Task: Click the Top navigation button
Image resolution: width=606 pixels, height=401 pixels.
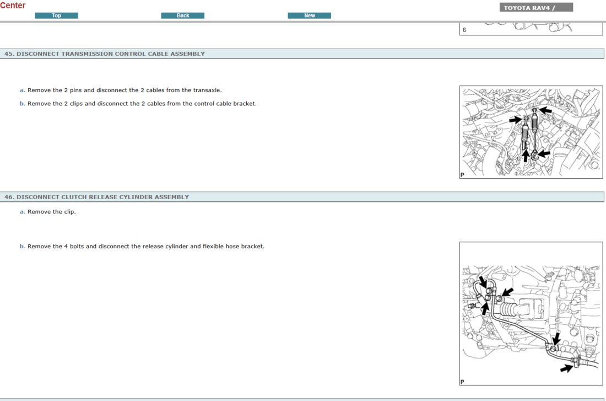Action: point(56,15)
